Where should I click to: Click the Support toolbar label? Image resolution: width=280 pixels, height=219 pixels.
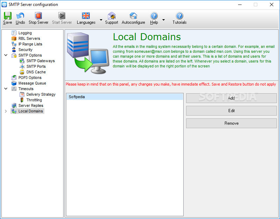tap(112, 22)
